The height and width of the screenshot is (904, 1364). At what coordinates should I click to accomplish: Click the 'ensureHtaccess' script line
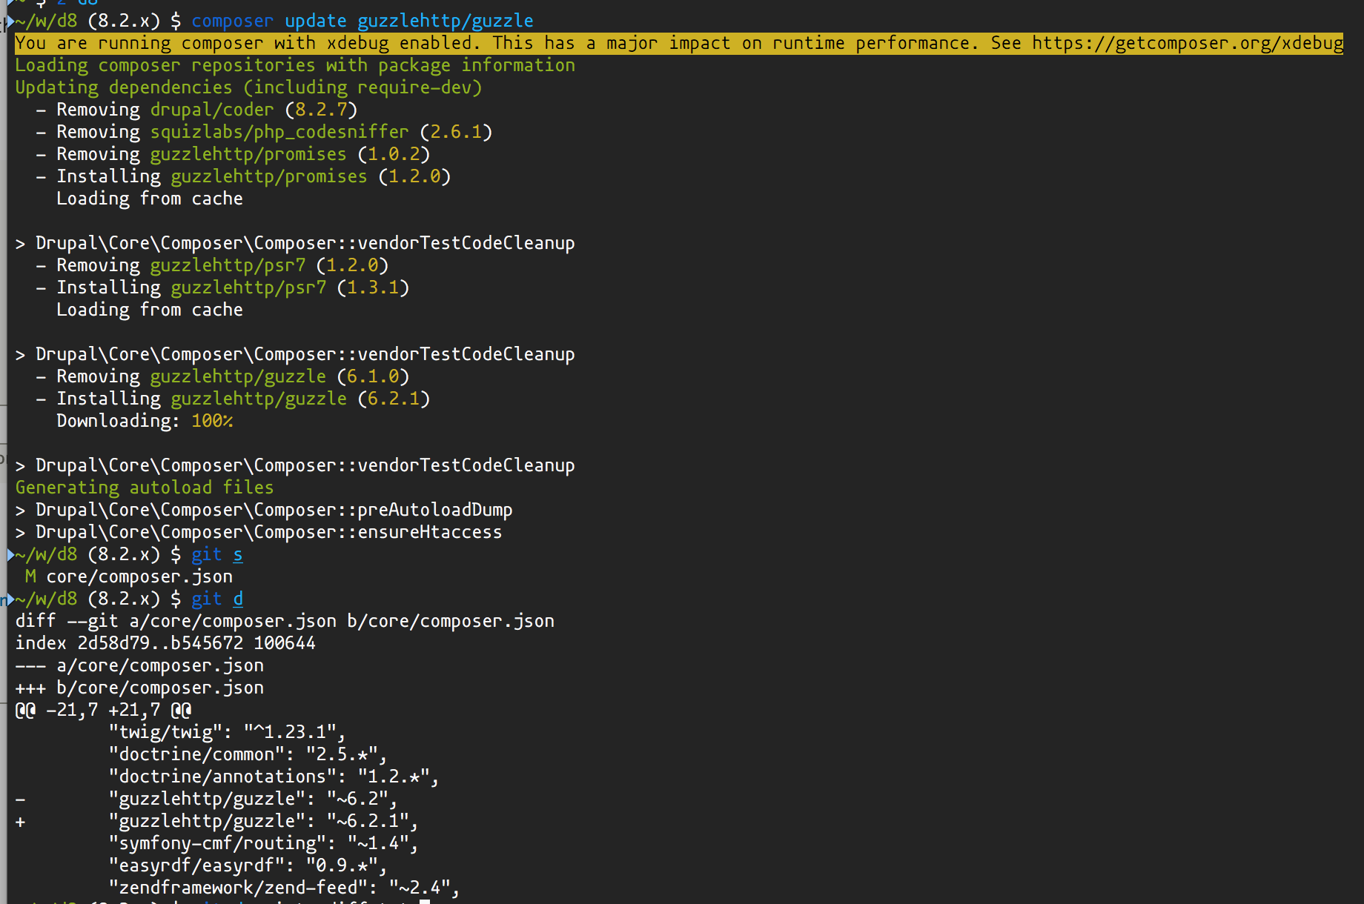pyautogui.click(x=259, y=532)
